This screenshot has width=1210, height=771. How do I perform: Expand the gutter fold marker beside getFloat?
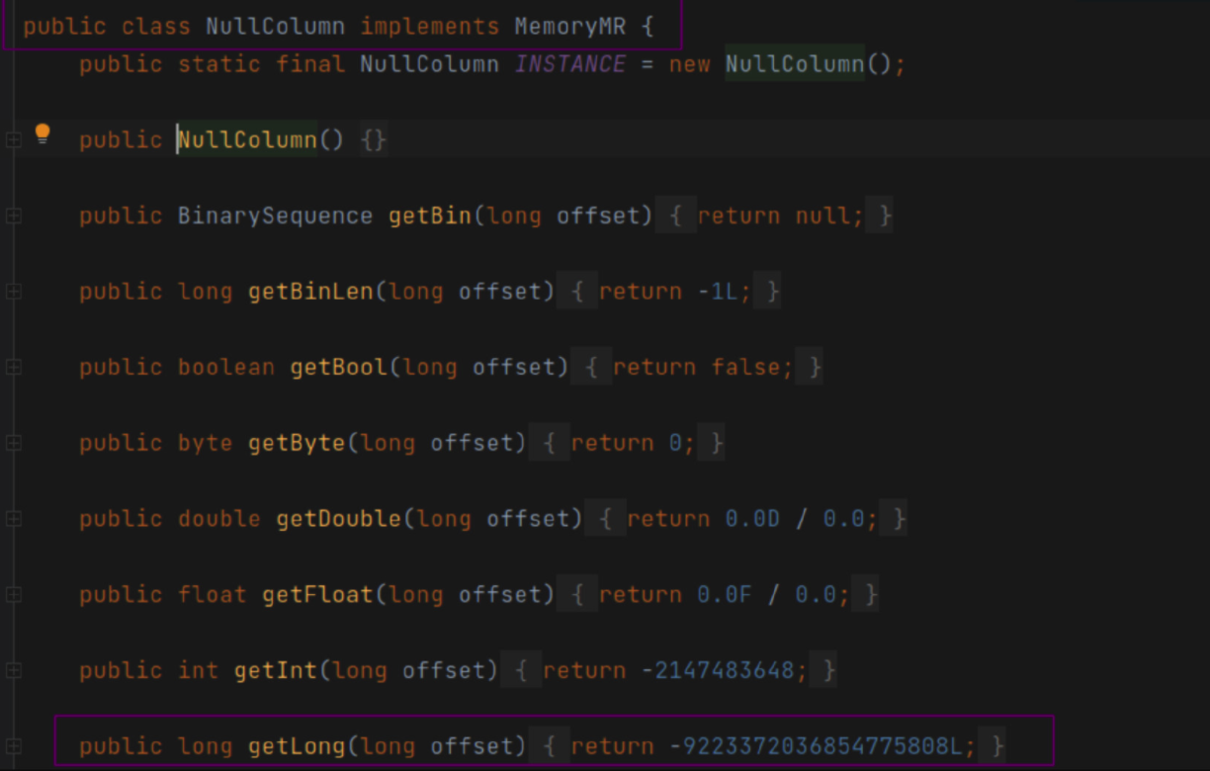point(13,594)
